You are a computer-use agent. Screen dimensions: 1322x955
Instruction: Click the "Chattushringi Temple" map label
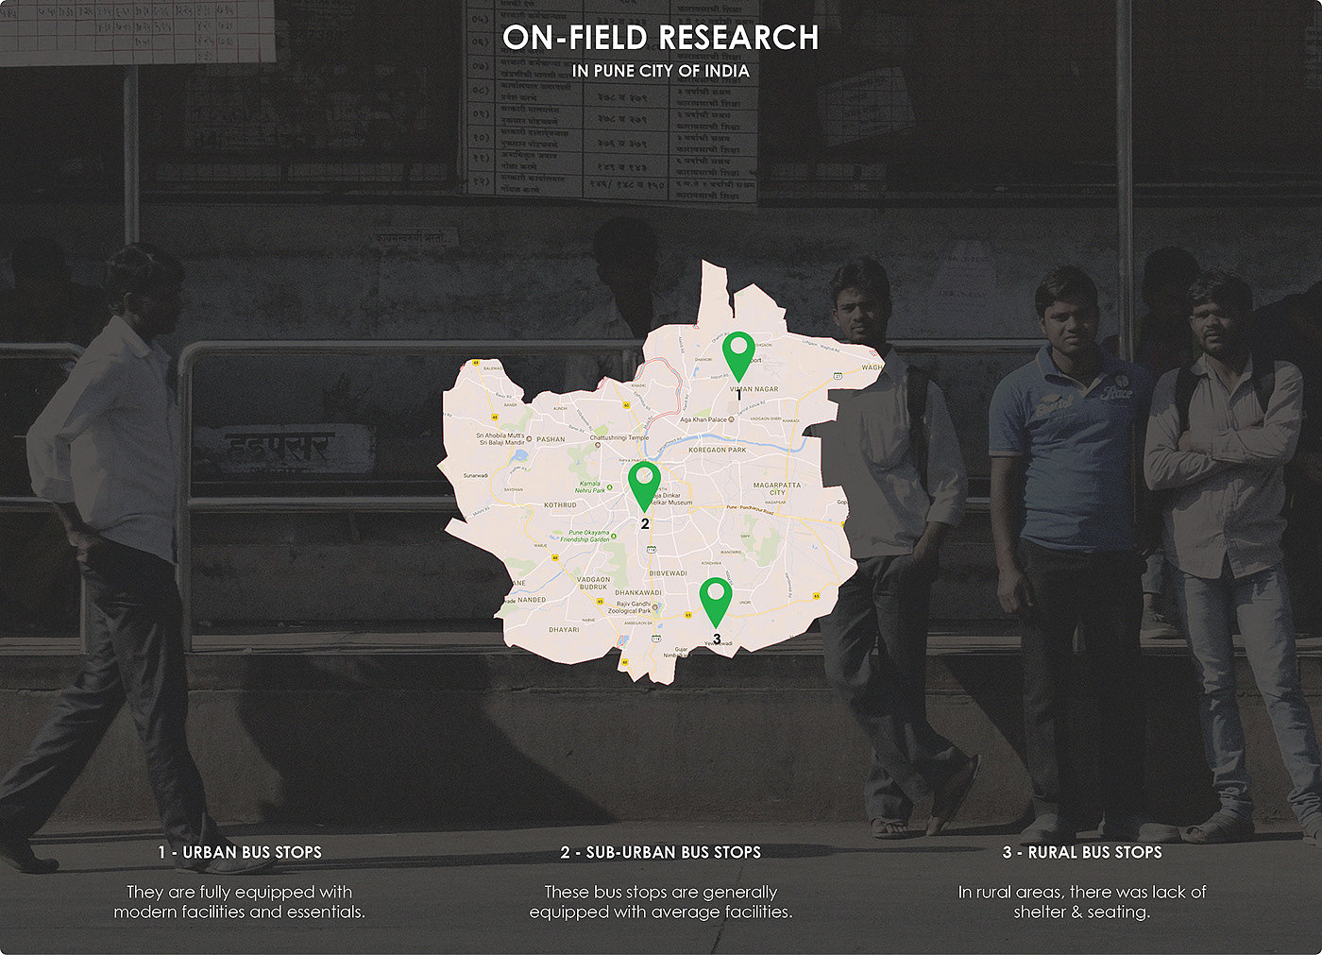619,438
